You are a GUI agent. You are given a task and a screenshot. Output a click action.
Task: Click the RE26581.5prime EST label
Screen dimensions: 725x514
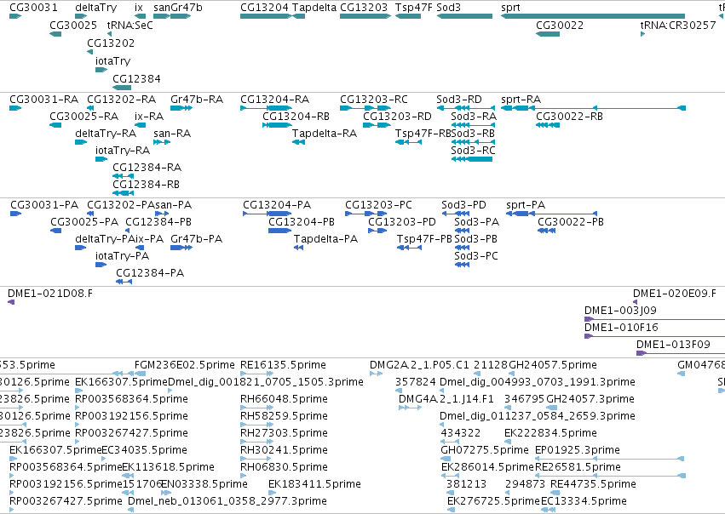[578, 467]
